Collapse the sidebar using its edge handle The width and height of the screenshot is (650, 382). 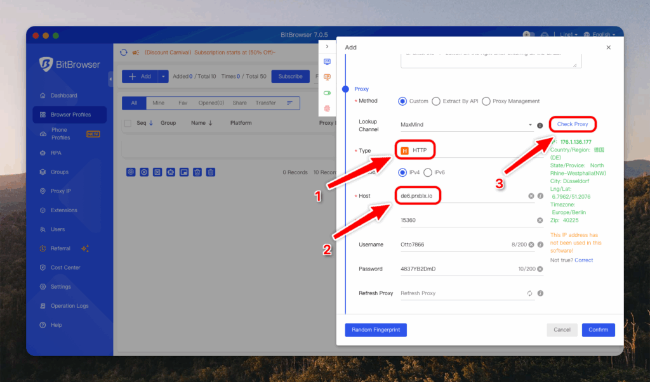point(110,79)
